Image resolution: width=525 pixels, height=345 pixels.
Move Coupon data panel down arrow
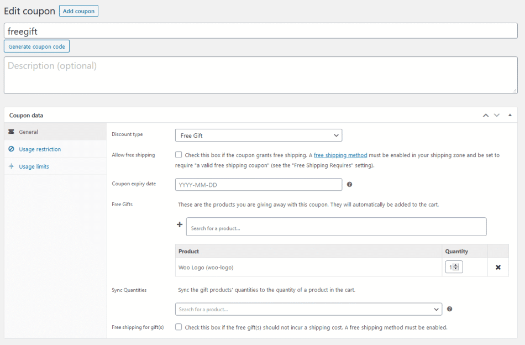pyautogui.click(x=496, y=115)
